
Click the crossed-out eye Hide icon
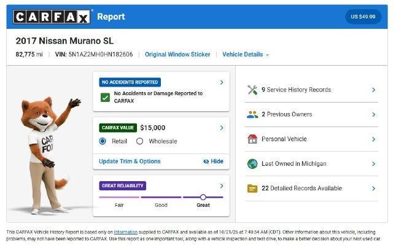[x=206, y=161]
